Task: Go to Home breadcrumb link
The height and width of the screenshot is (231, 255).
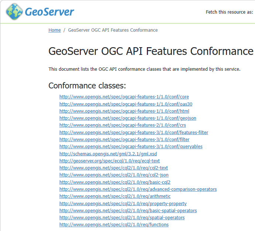Action: (x=55, y=30)
